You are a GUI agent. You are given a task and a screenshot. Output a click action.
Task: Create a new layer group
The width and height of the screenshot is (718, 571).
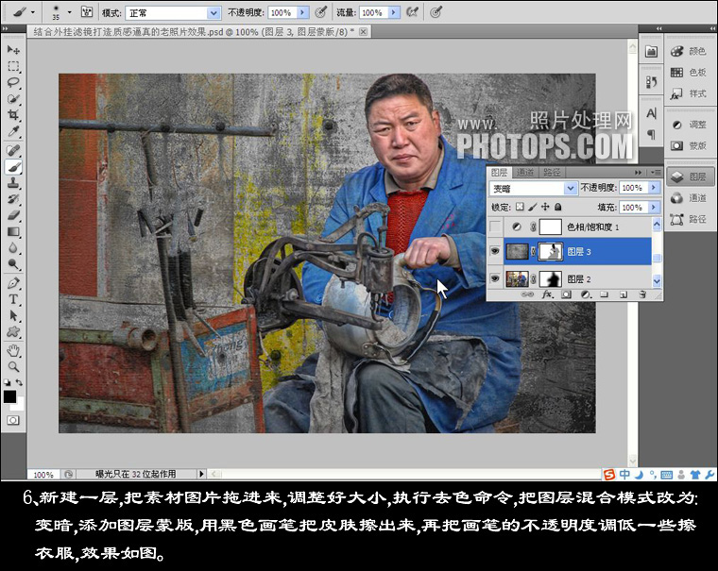604,294
